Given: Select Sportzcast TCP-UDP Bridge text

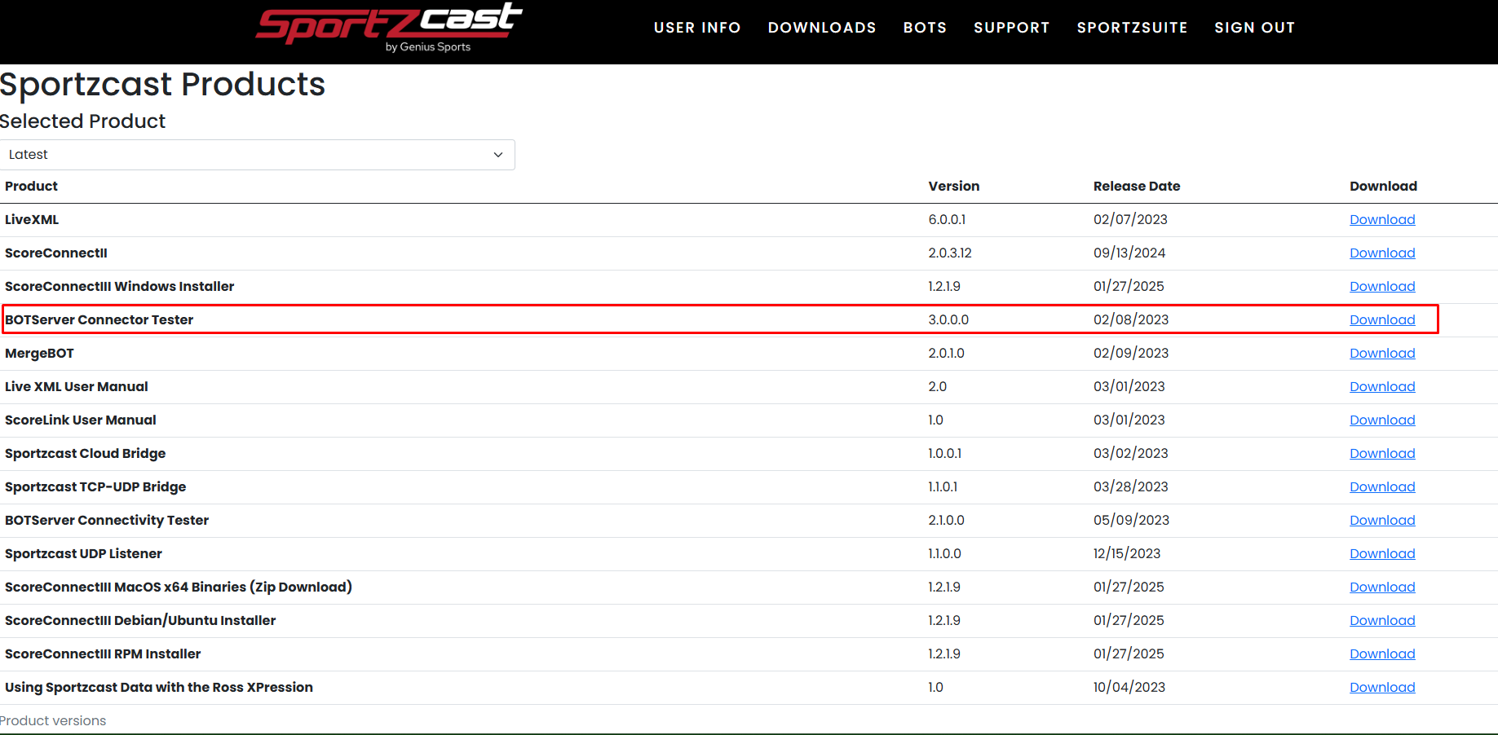Looking at the screenshot, I should point(95,486).
